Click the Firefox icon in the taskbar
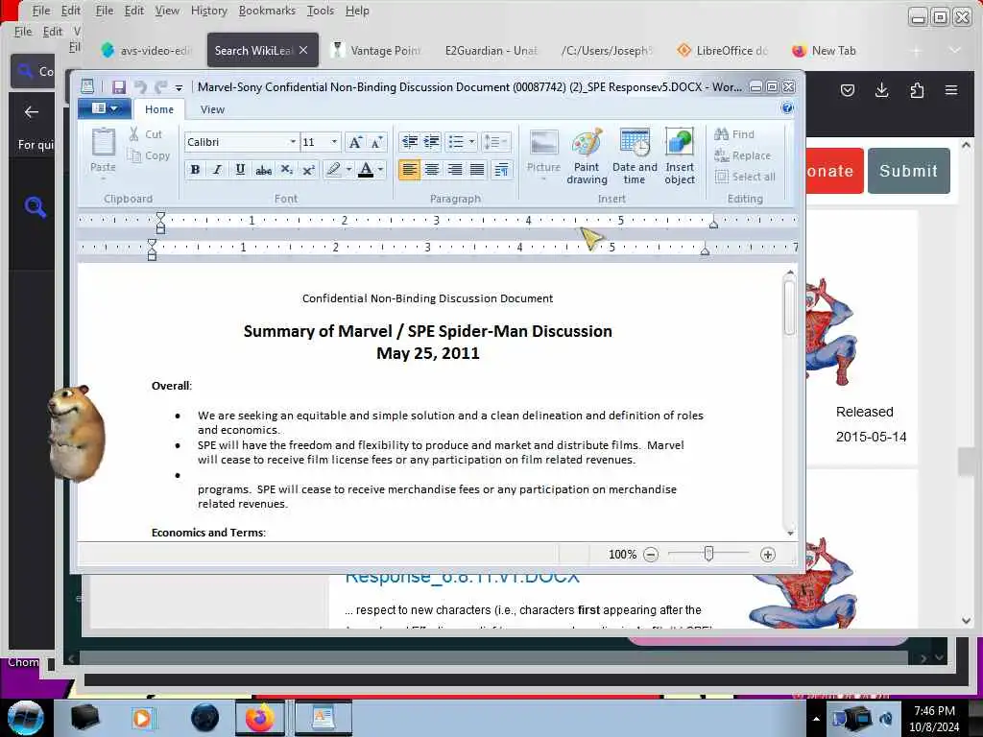Image resolution: width=983 pixels, height=737 pixels. click(x=259, y=718)
